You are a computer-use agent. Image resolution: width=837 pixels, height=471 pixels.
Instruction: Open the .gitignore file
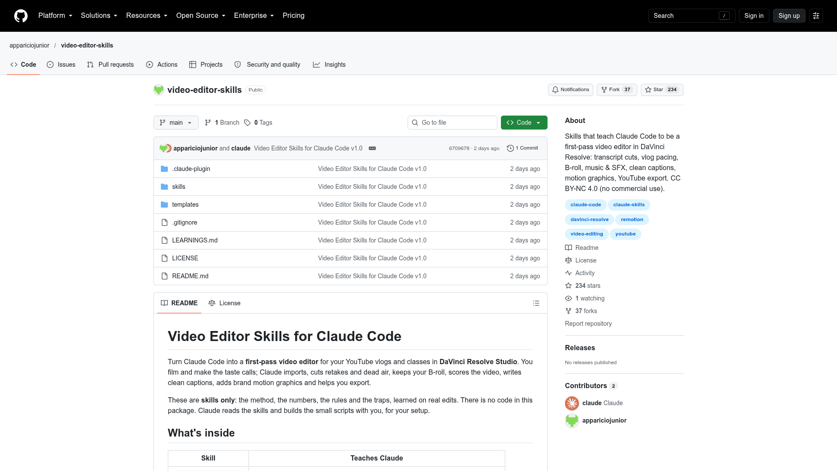184,222
